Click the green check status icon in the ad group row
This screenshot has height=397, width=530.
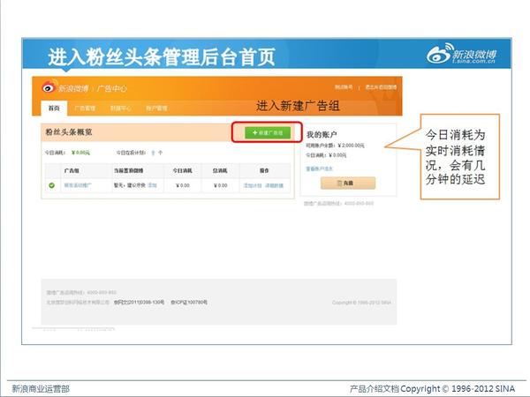(x=52, y=185)
